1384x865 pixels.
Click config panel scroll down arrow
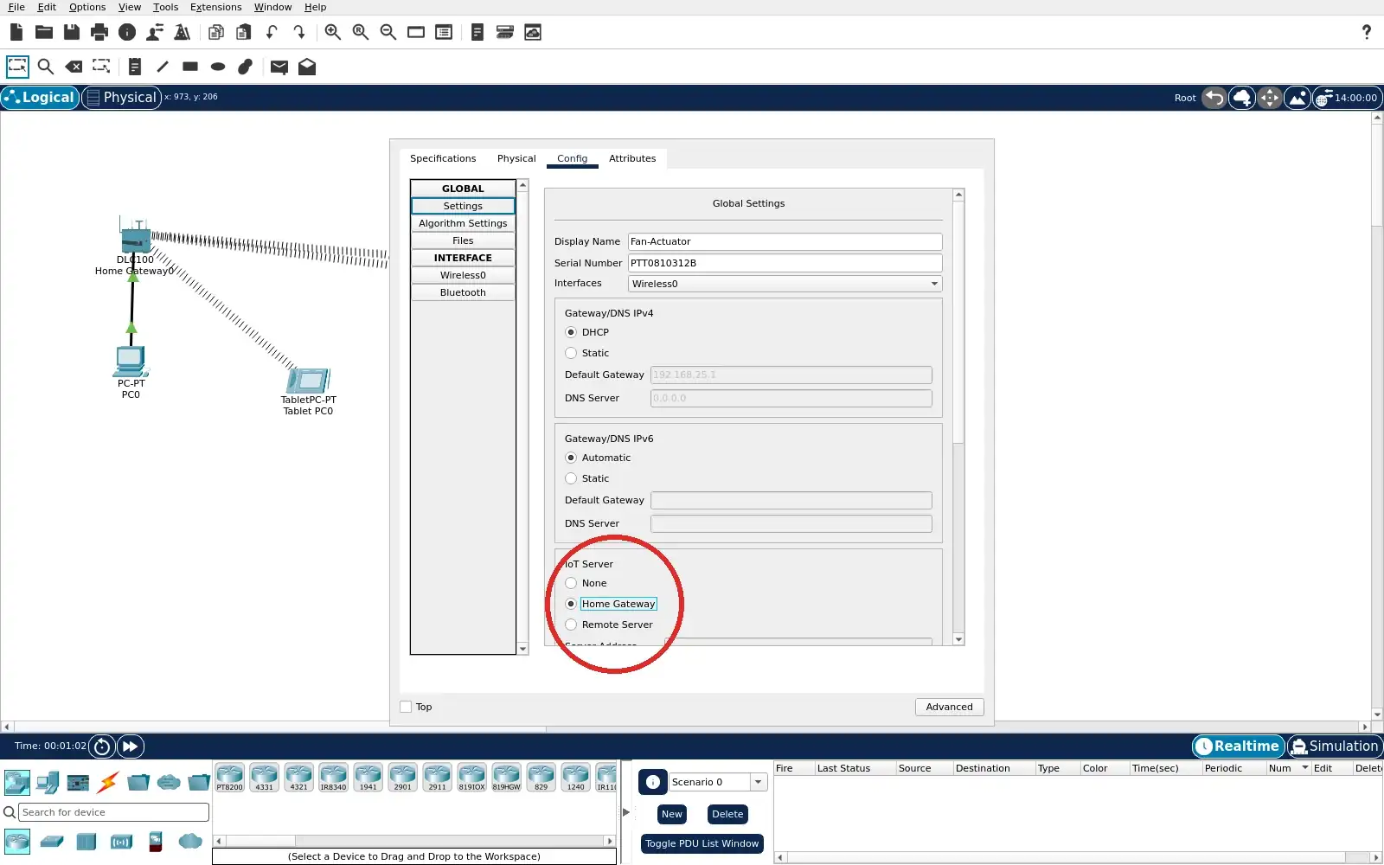coord(958,639)
